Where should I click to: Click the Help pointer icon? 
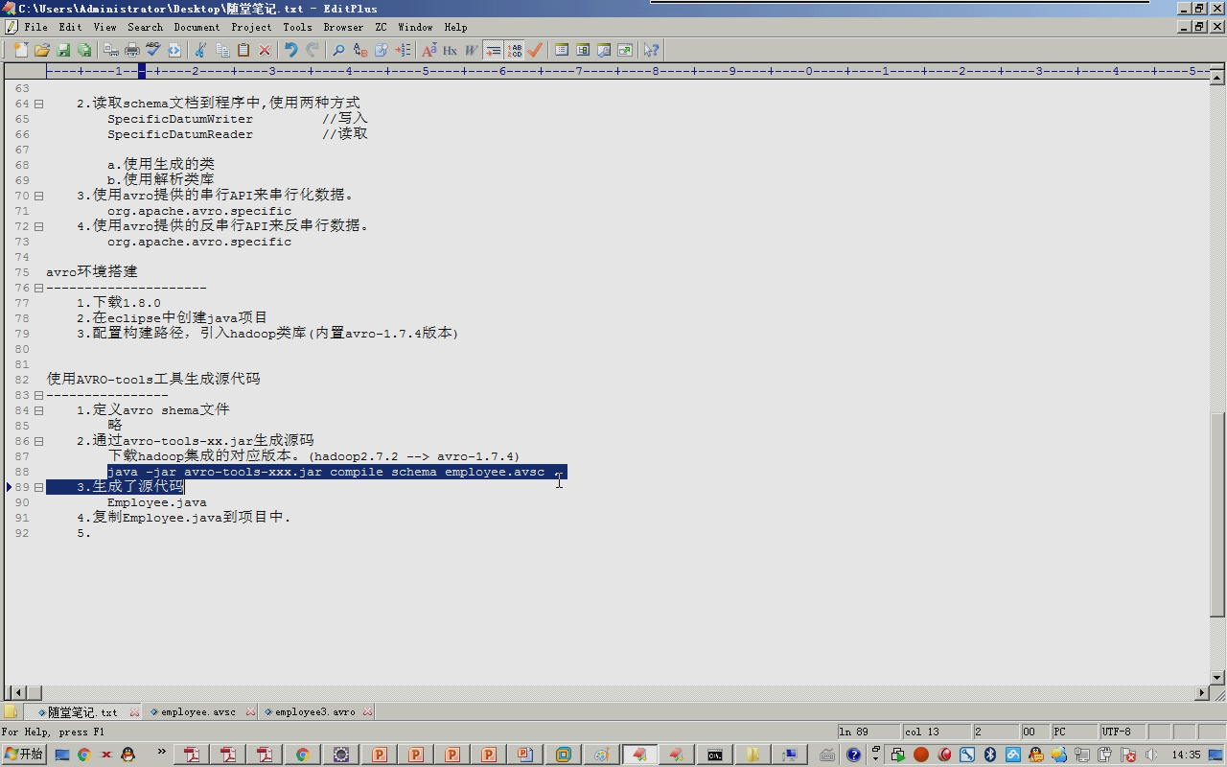pyautogui.click(x=652, y=50)
